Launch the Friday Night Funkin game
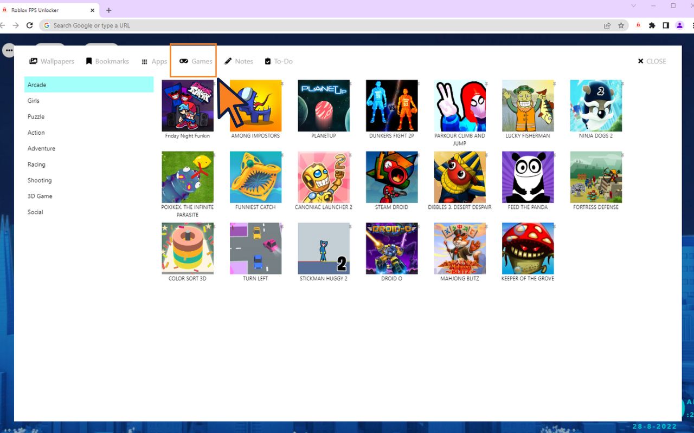This screenshot has width=694, height=433. point(188,106)
